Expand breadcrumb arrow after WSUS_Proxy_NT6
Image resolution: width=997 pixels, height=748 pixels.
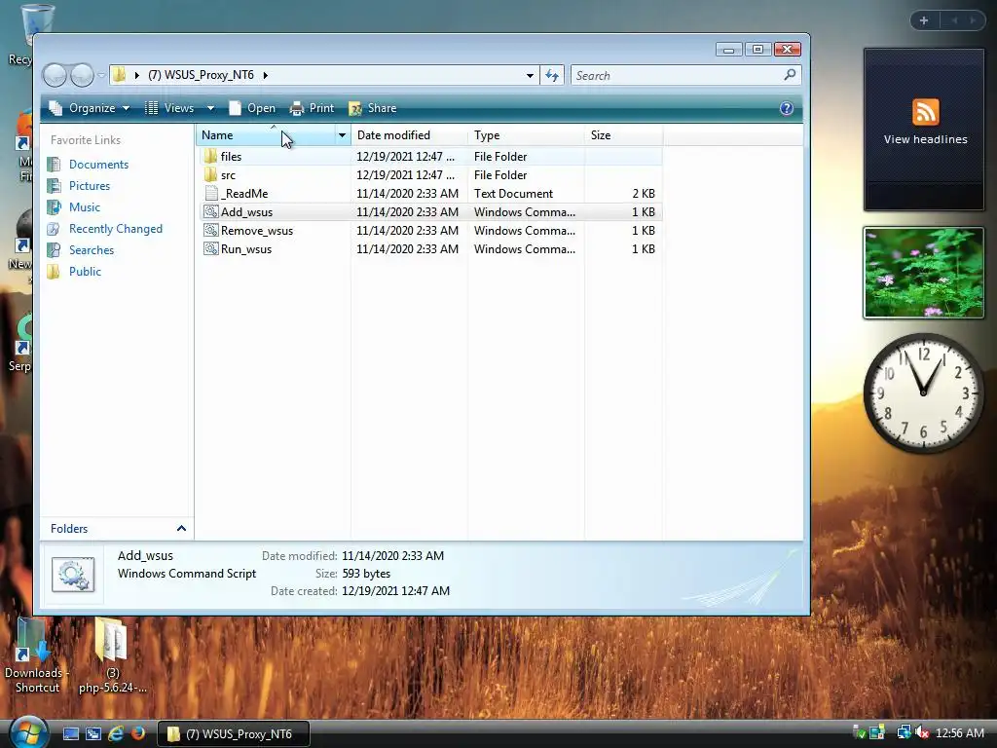tap(265, 75)
